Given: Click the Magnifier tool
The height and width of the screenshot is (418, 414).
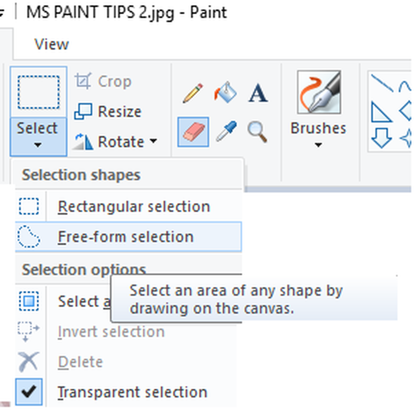Looking at the screenshot, I should click(257, 132).
